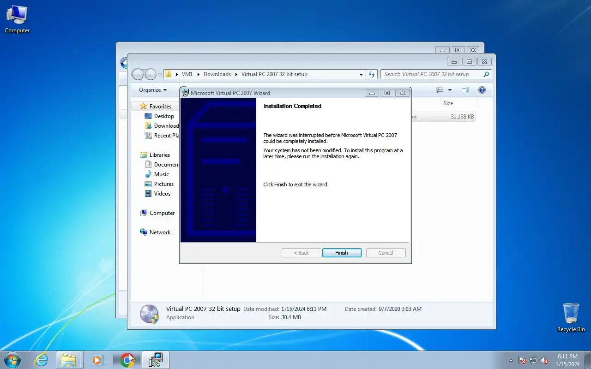
Task: Open the Computer desktop icon
Action: pyautogui.click(x=17, y=19)
